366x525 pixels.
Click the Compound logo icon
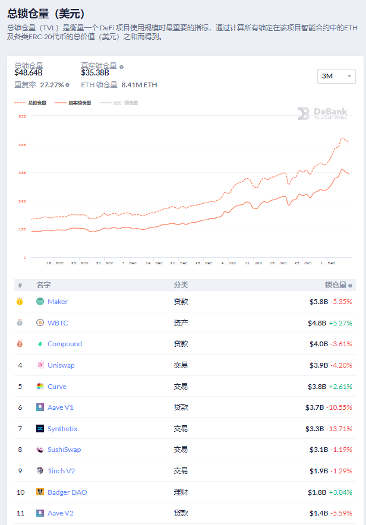click(x=40, y=344)
